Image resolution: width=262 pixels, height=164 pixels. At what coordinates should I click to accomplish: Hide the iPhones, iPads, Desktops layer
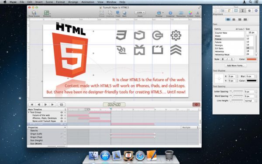tap(62, 118)
